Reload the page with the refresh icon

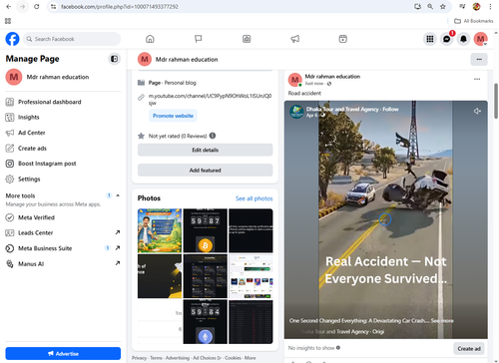pos(37,6)
